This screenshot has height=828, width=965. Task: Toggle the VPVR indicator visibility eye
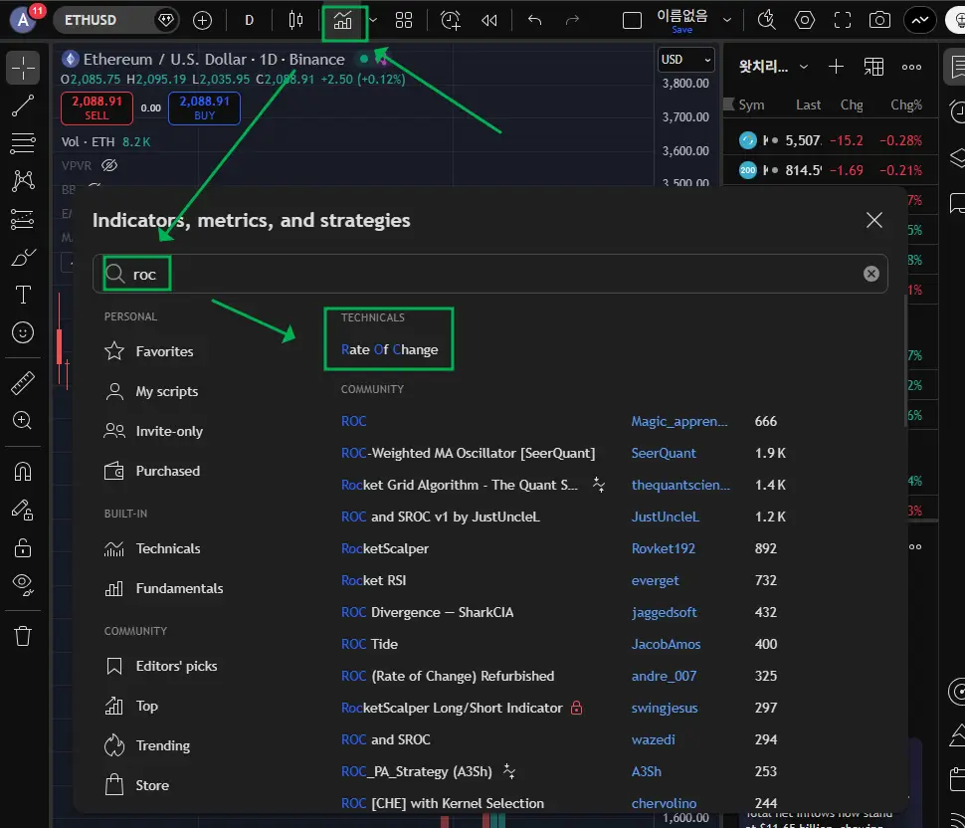[110, 165]
